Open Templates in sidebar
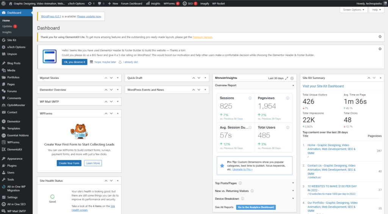Screen dimensions: 388x214 pyautogui.click(x=14, y=128)
